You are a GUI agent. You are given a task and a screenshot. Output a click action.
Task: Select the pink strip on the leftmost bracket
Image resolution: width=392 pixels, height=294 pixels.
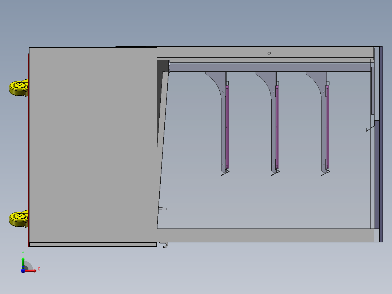[227, 127]
